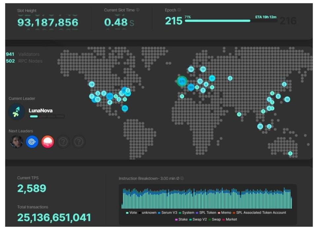Toggle the Vote series in chart legend
Viewport: 317px width, 229px height.
pyautogui.click(x=131, y=213)
